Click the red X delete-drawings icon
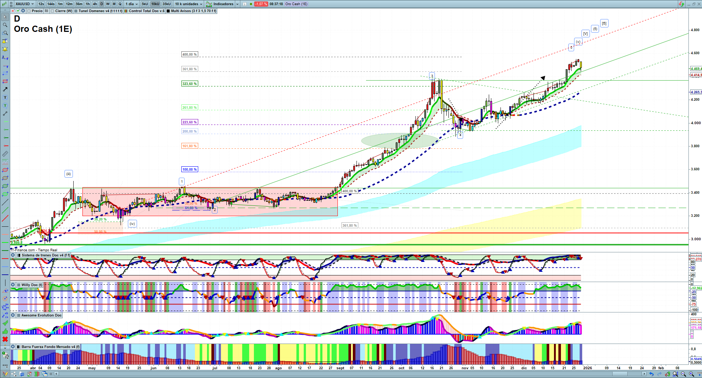Screen dimensions: 702x378 coord(5,339)
